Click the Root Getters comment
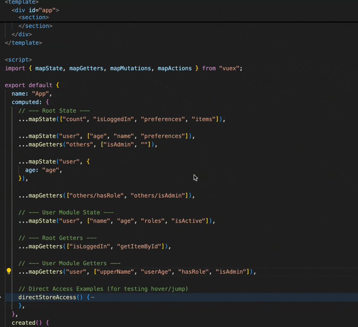Image resolution: width=358 pixels, height=327 pixels. click(x=58, y=238)
